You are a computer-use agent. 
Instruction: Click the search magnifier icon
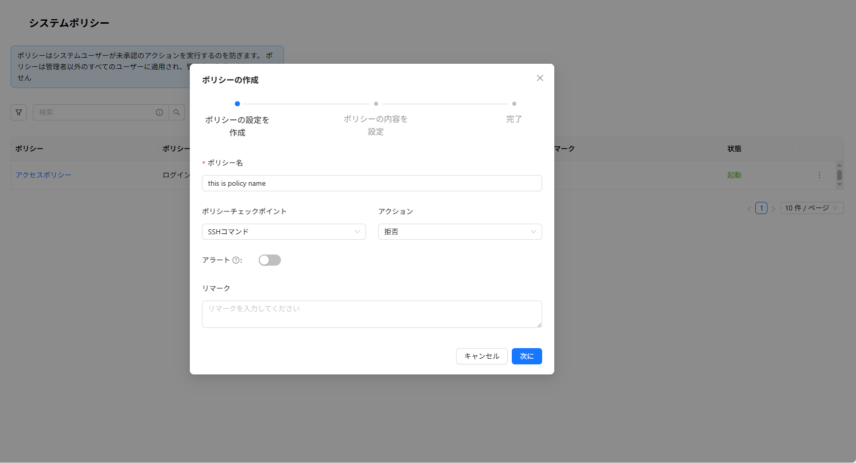pos(177,112)
